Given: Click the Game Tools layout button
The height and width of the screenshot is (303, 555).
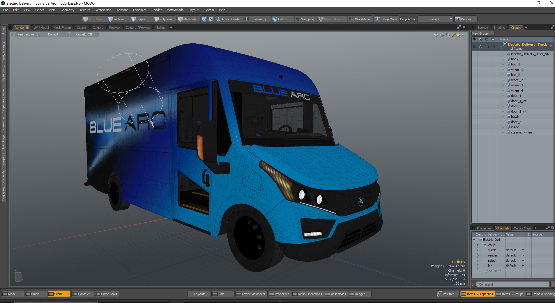Looking at the screenshot, I should pyautogui.click(x=106, y=294).
